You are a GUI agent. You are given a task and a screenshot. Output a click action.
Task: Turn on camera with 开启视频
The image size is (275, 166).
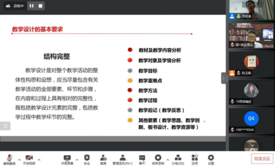29,160
